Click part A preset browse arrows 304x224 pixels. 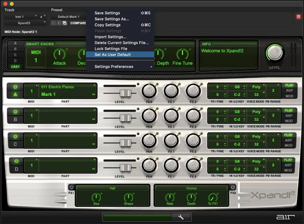(94, 94)
